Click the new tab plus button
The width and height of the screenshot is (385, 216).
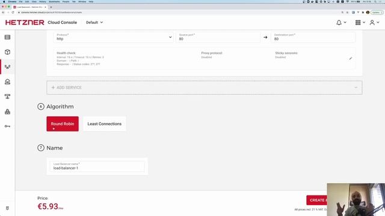51,7
